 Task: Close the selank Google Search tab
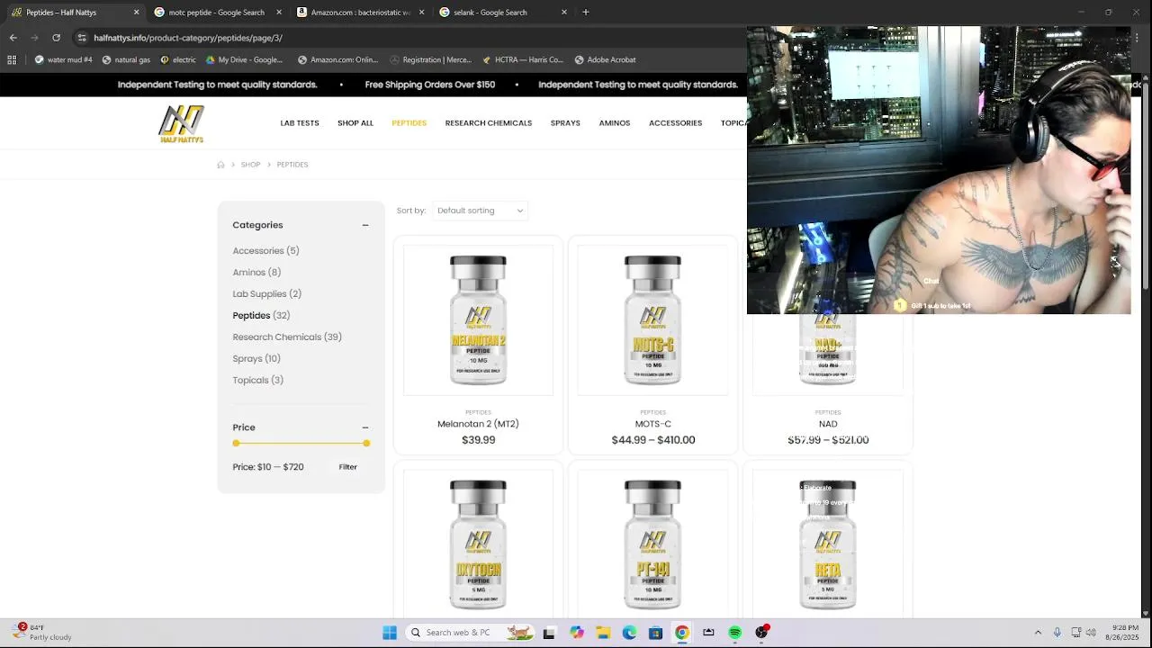(564, 13)
